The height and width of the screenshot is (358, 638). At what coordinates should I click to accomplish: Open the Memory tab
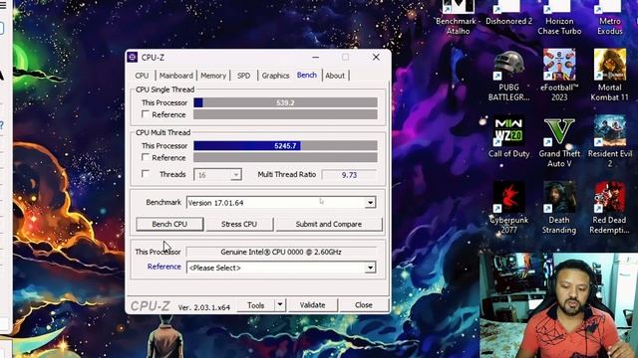213,76
